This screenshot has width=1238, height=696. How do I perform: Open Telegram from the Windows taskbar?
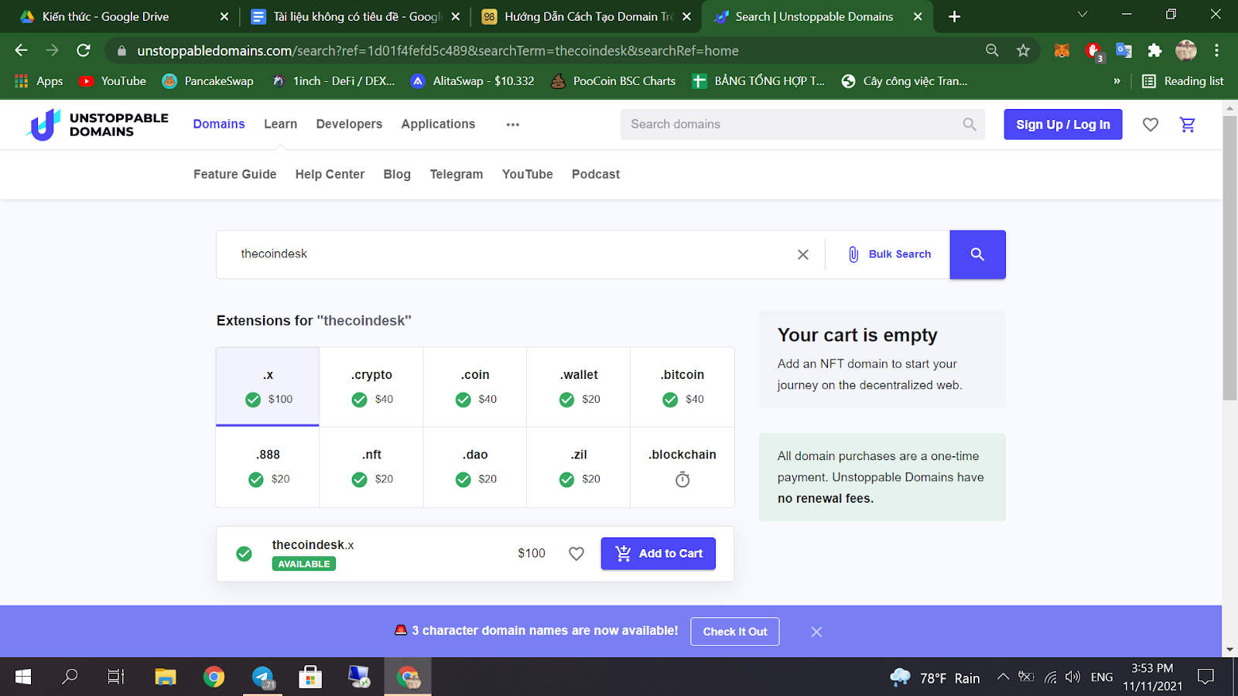pyautogui.click(x=263, y=677)
